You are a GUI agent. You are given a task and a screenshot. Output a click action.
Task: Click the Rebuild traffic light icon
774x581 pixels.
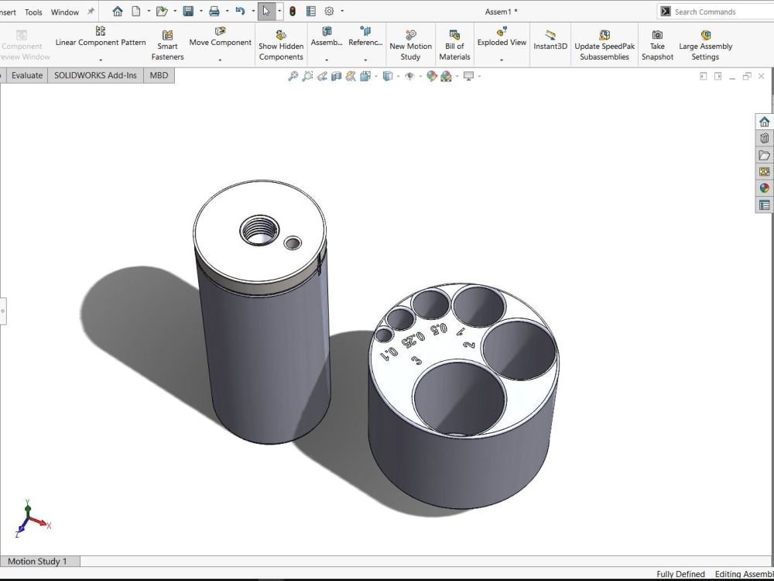pyautogui.click(x=293, y=12)
